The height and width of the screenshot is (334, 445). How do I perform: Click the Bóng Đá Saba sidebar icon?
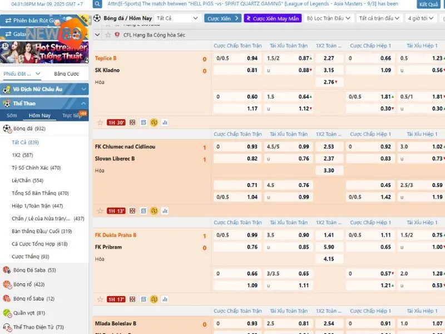7,270
